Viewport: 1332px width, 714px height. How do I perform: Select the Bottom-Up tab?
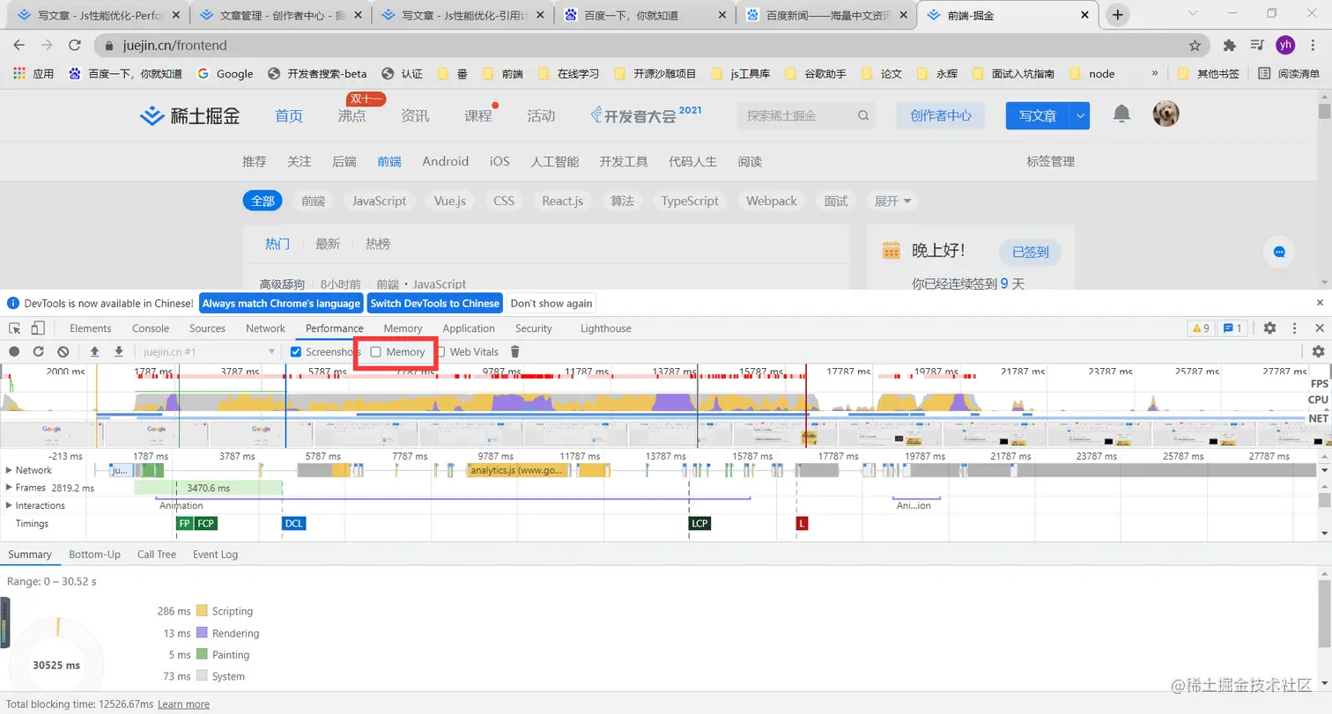click(94, 555)
